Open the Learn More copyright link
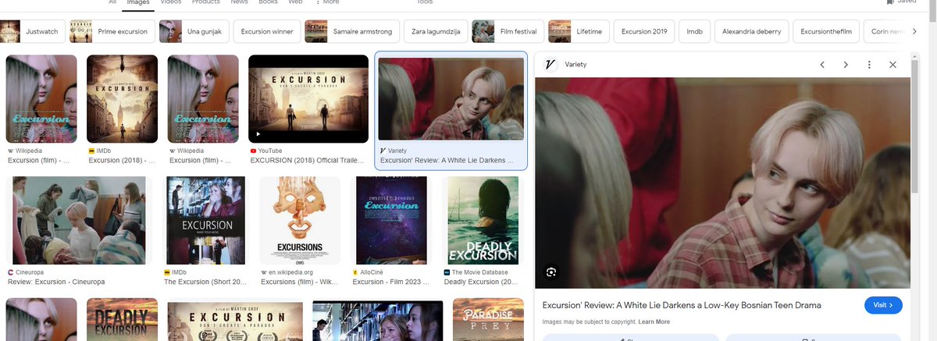 pos(654,322)
